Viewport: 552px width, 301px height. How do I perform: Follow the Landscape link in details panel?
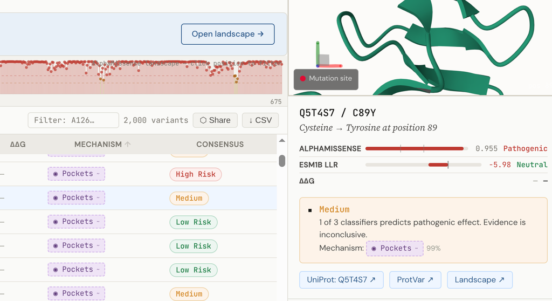pos(479,280)
